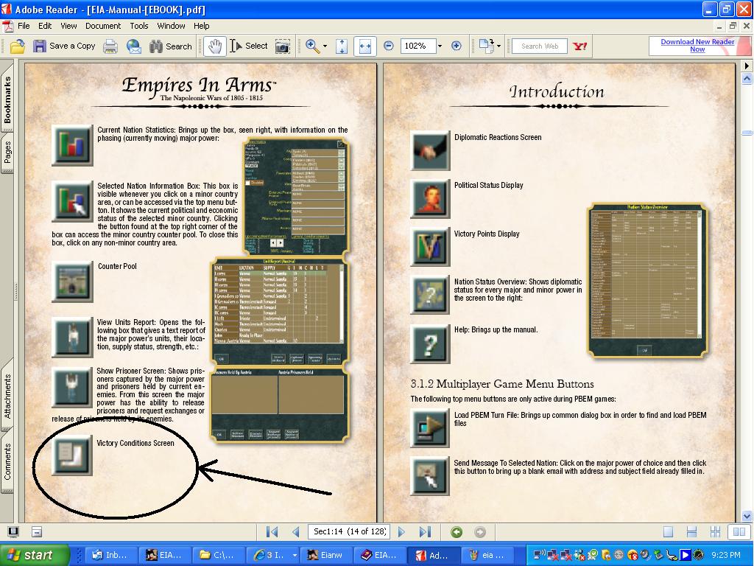754x566 pixels.
Task: Click the Actual Size page icon
Action: [342, 46]
